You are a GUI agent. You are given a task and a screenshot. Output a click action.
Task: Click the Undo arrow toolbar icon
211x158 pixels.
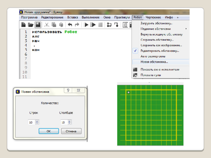[x=70, y=25]
